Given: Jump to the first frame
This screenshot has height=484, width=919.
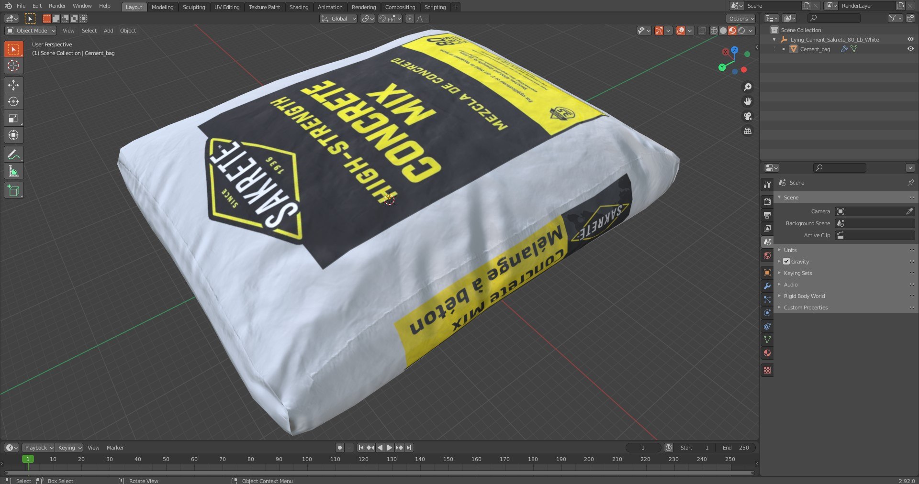Looking at the screenshot, I should (x=361, y=448).
